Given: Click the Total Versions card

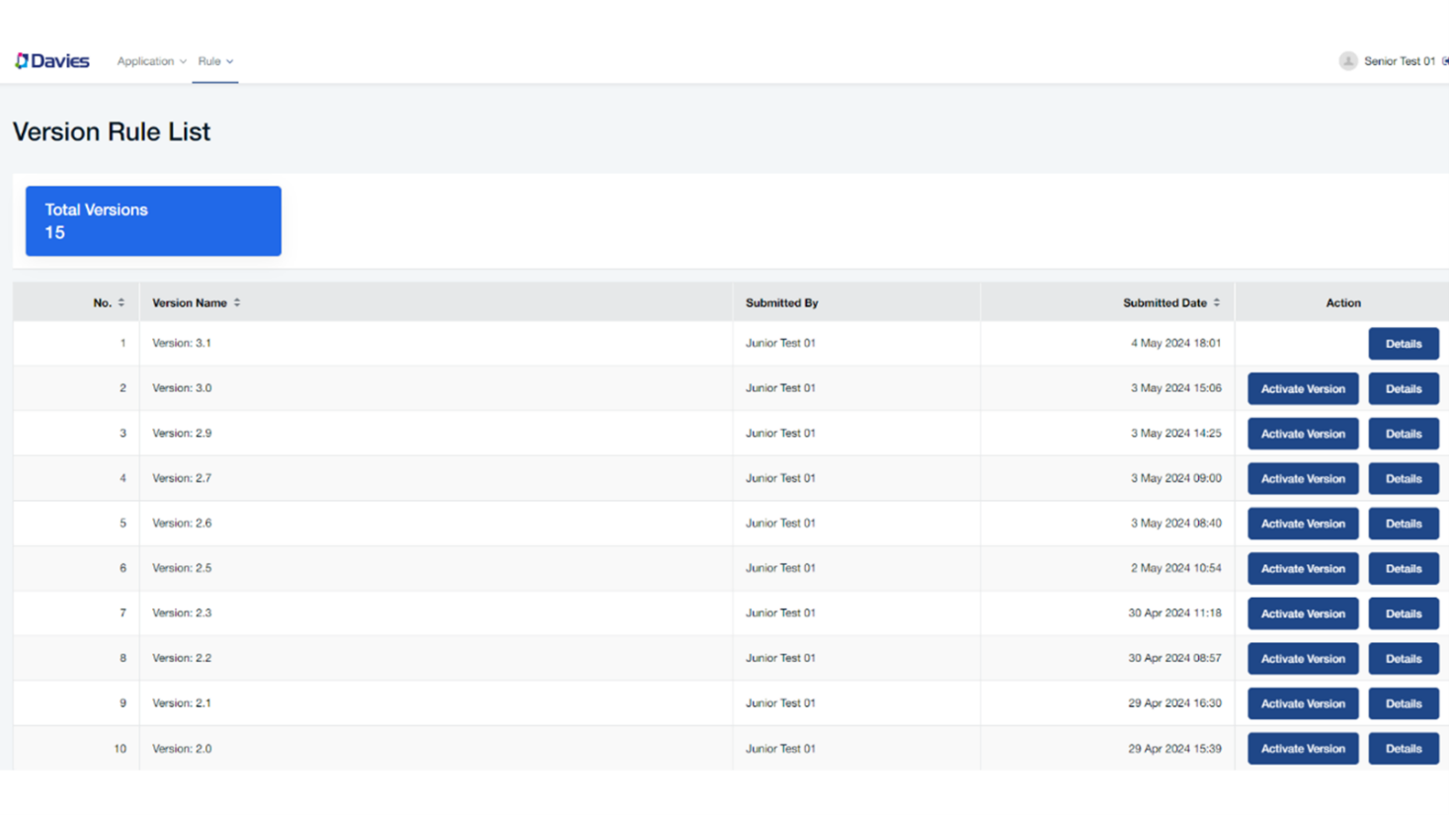Looking at the screenshot, I should click(153, 221).
